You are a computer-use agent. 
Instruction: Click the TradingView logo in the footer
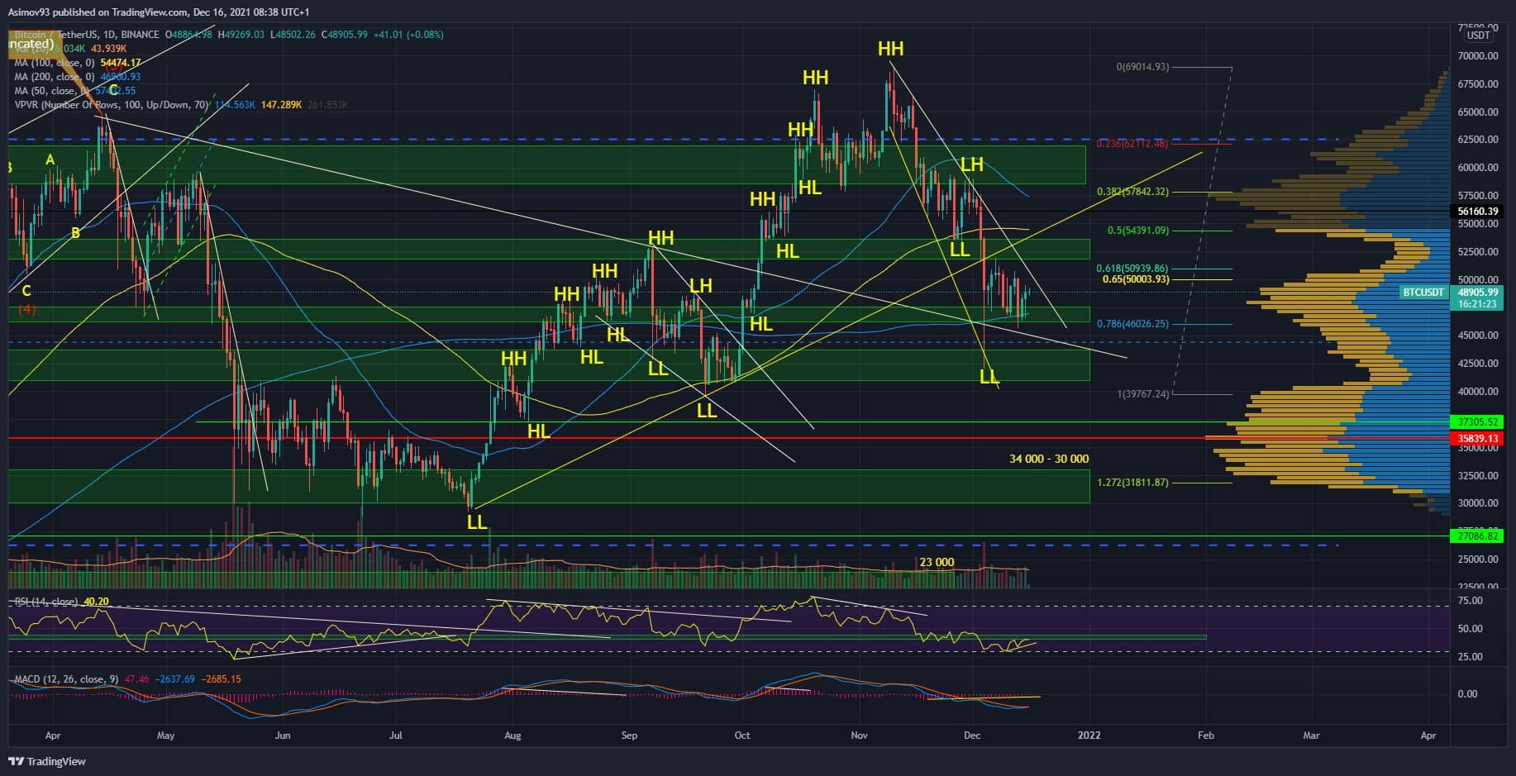tap(47, 761)
